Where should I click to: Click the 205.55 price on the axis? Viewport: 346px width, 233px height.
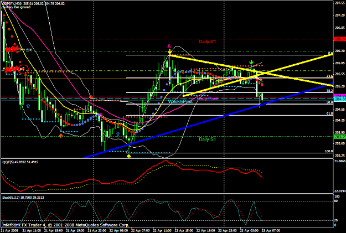coord(340,74)
